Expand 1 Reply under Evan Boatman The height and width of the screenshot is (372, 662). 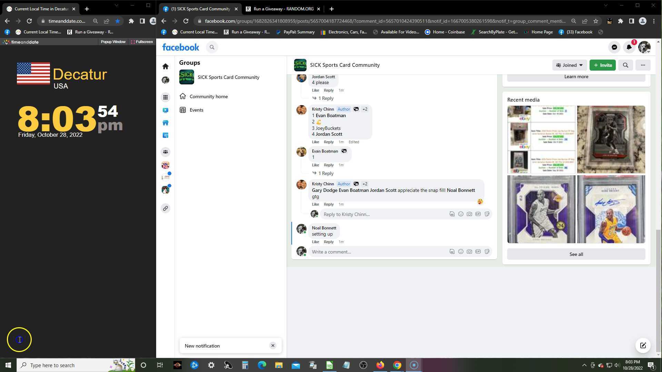(325, 173)
